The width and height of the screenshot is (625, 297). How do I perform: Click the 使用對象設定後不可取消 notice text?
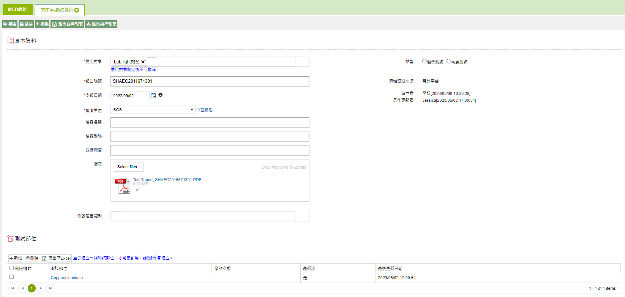tap(133, 70)
